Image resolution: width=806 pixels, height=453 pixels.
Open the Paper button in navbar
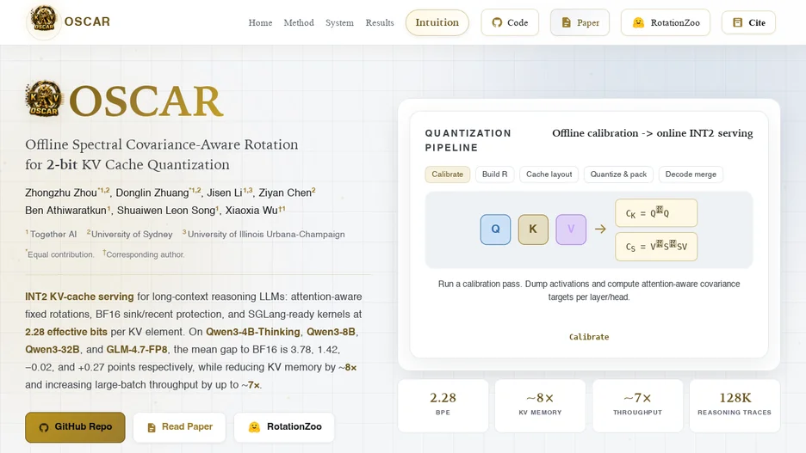coord(580,22)
